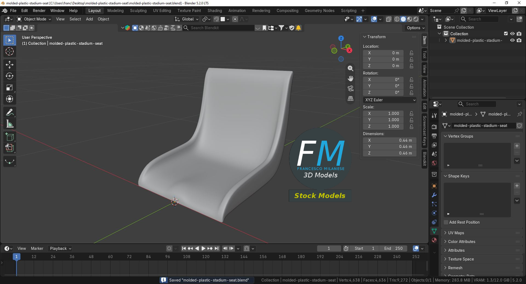The image size is (526, 284).
Task: Open the Output properties printer tab
Action: tap(434, 136)
